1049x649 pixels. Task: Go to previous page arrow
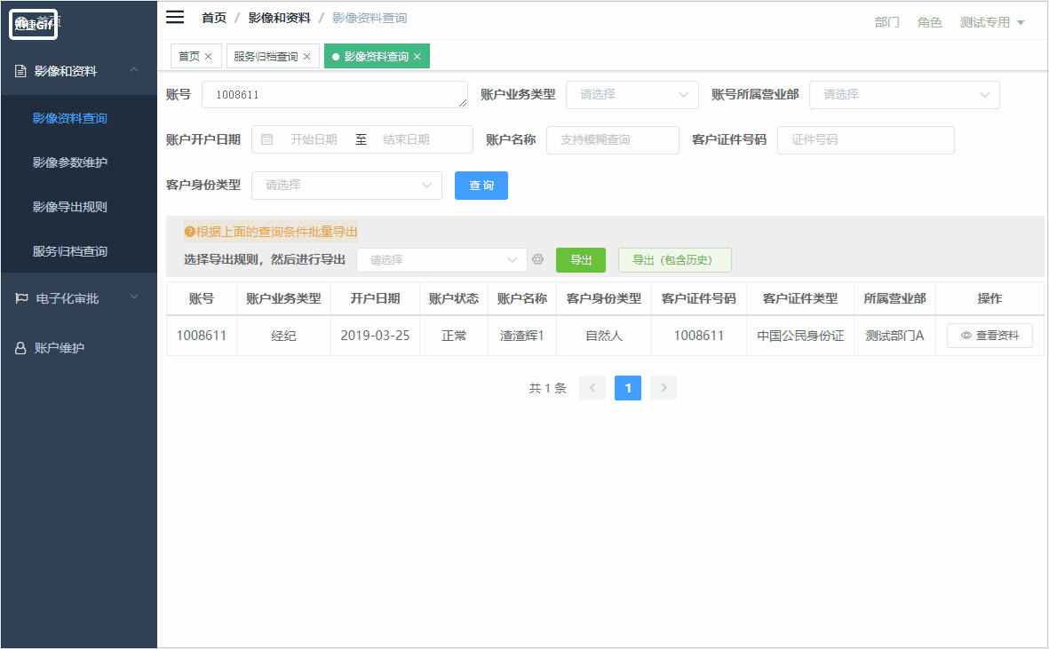tap(592, 388)
